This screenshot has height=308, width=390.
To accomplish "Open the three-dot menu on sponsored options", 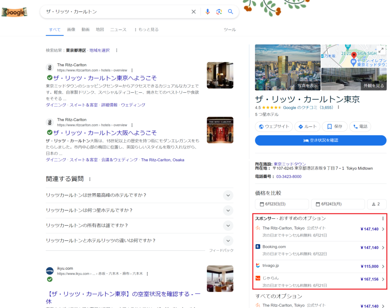I will (x=383, y=218).
